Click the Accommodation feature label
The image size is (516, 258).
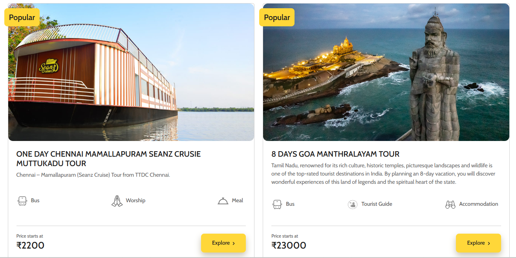[x=478, y=204]
